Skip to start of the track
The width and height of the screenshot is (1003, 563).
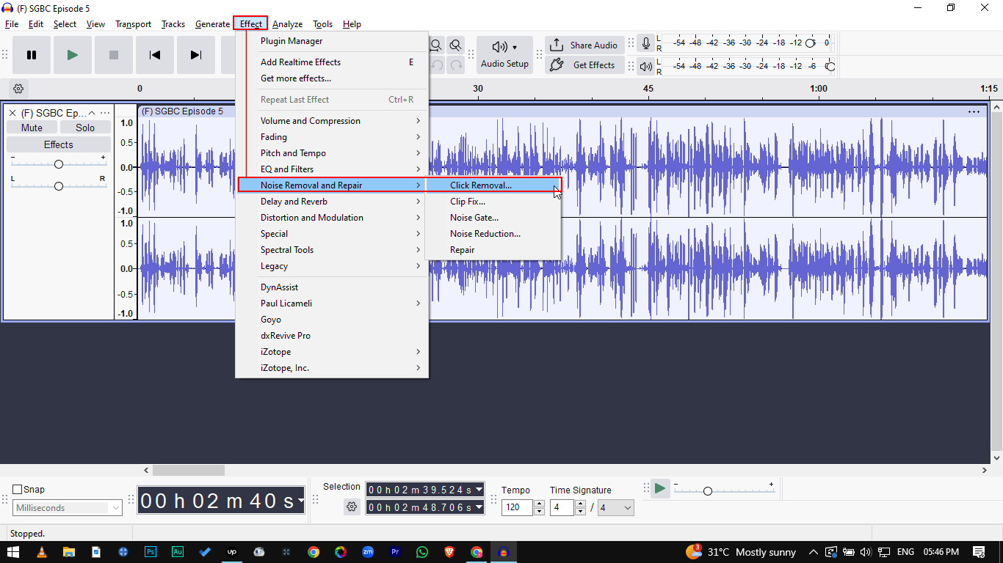pyautogui.click(x=154, y=55)
